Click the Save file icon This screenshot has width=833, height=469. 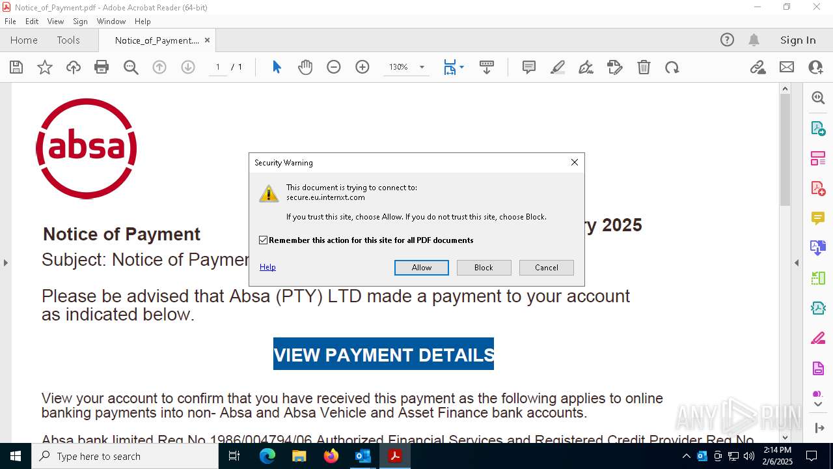tap(16, 67)
